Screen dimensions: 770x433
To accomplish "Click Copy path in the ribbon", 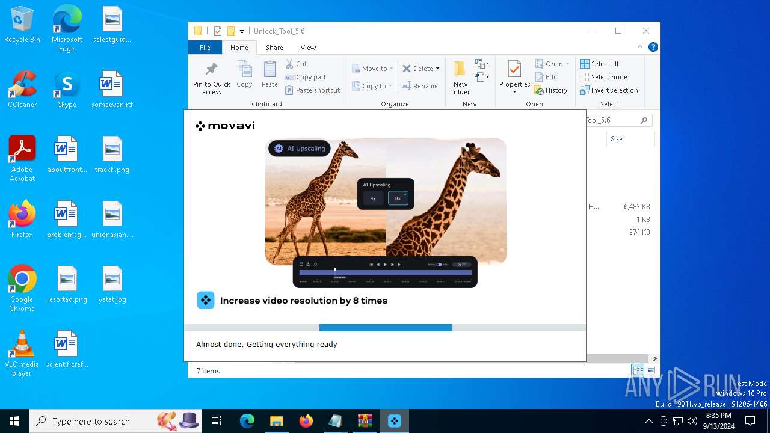I will click(306, 77).
